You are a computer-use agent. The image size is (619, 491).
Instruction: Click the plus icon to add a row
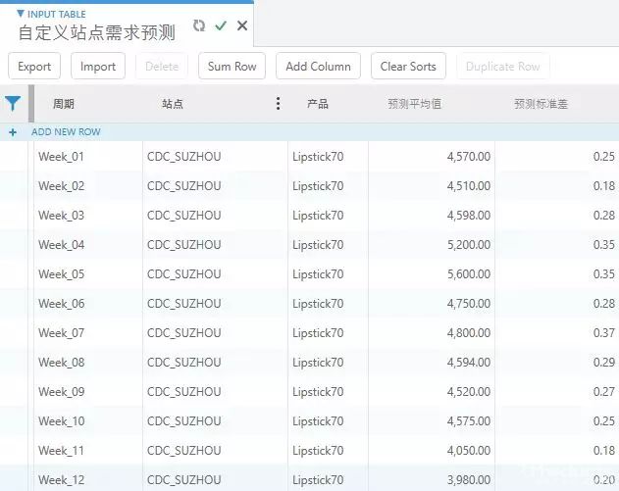13,132
